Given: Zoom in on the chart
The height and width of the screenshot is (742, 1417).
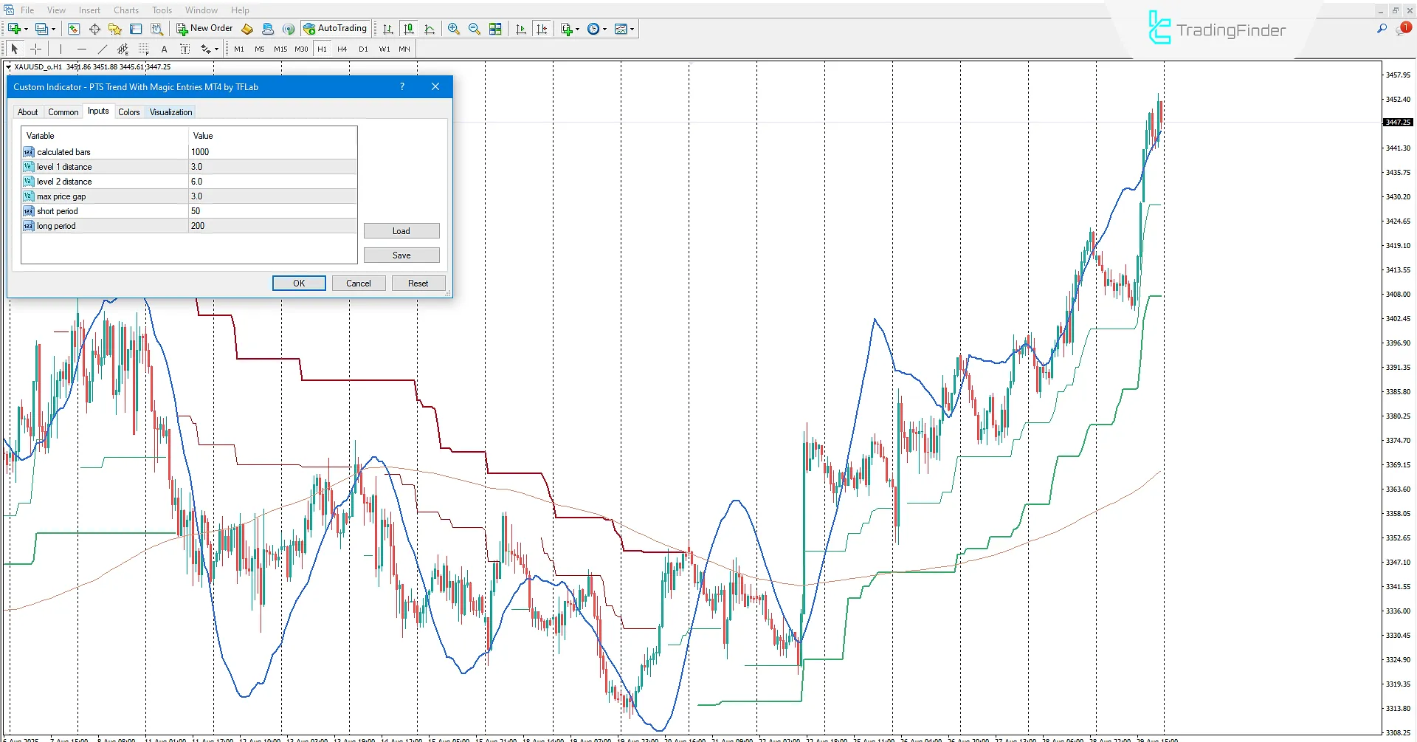Looking at the screenshot, I should click(453, 29).
